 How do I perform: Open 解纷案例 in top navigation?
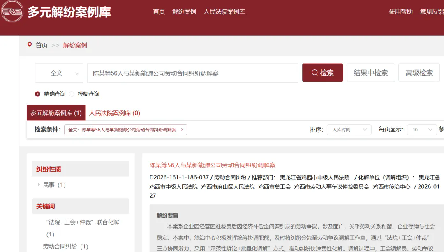tap(184, 11)
